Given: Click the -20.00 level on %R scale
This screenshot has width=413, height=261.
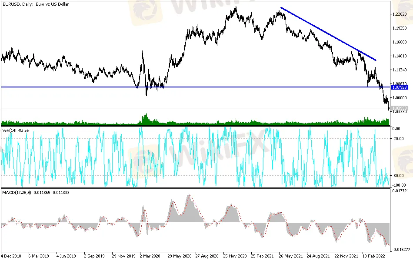Looking at the screenshot, I should point(397,139).
